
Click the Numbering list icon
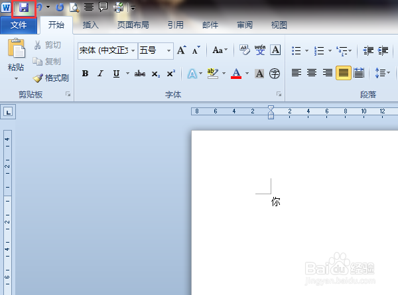coord(319,51)
